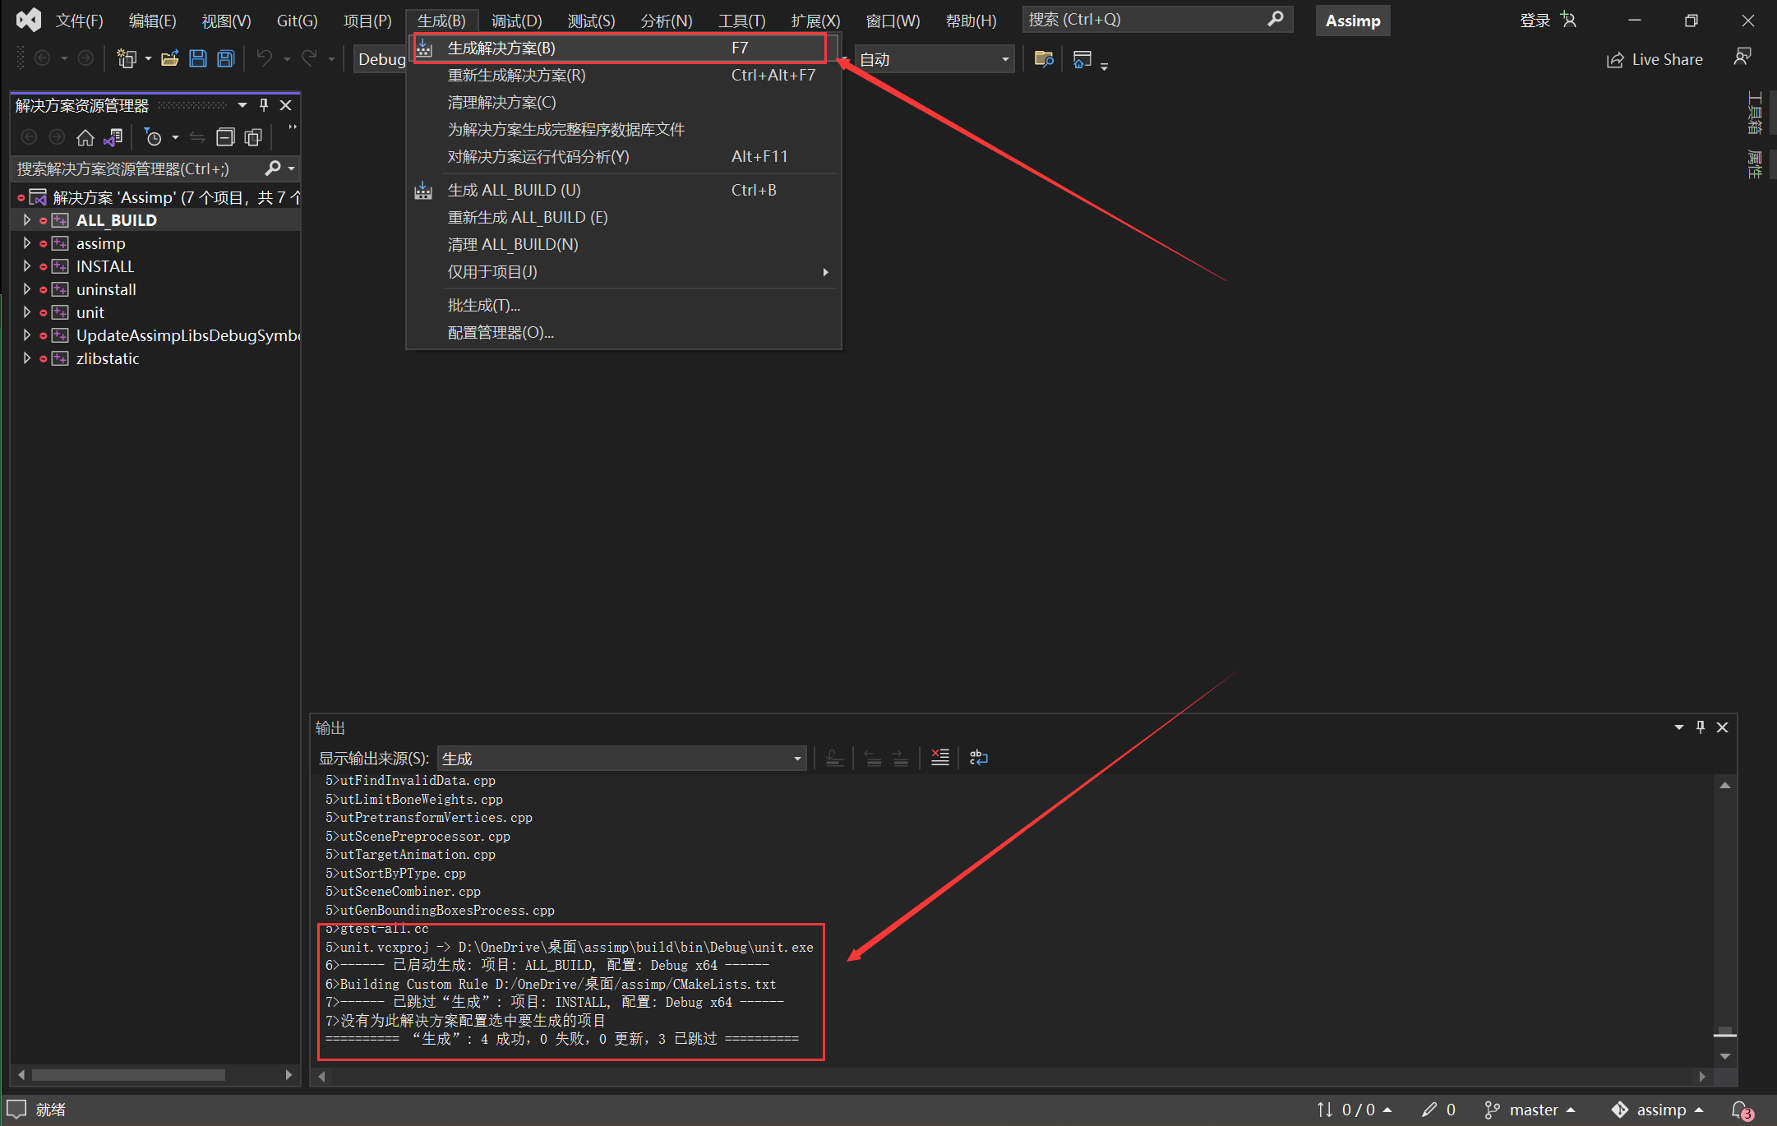Expand the assimp project tree item
This screenshot has width=1777, height=1126.
[x=29, y=242]
